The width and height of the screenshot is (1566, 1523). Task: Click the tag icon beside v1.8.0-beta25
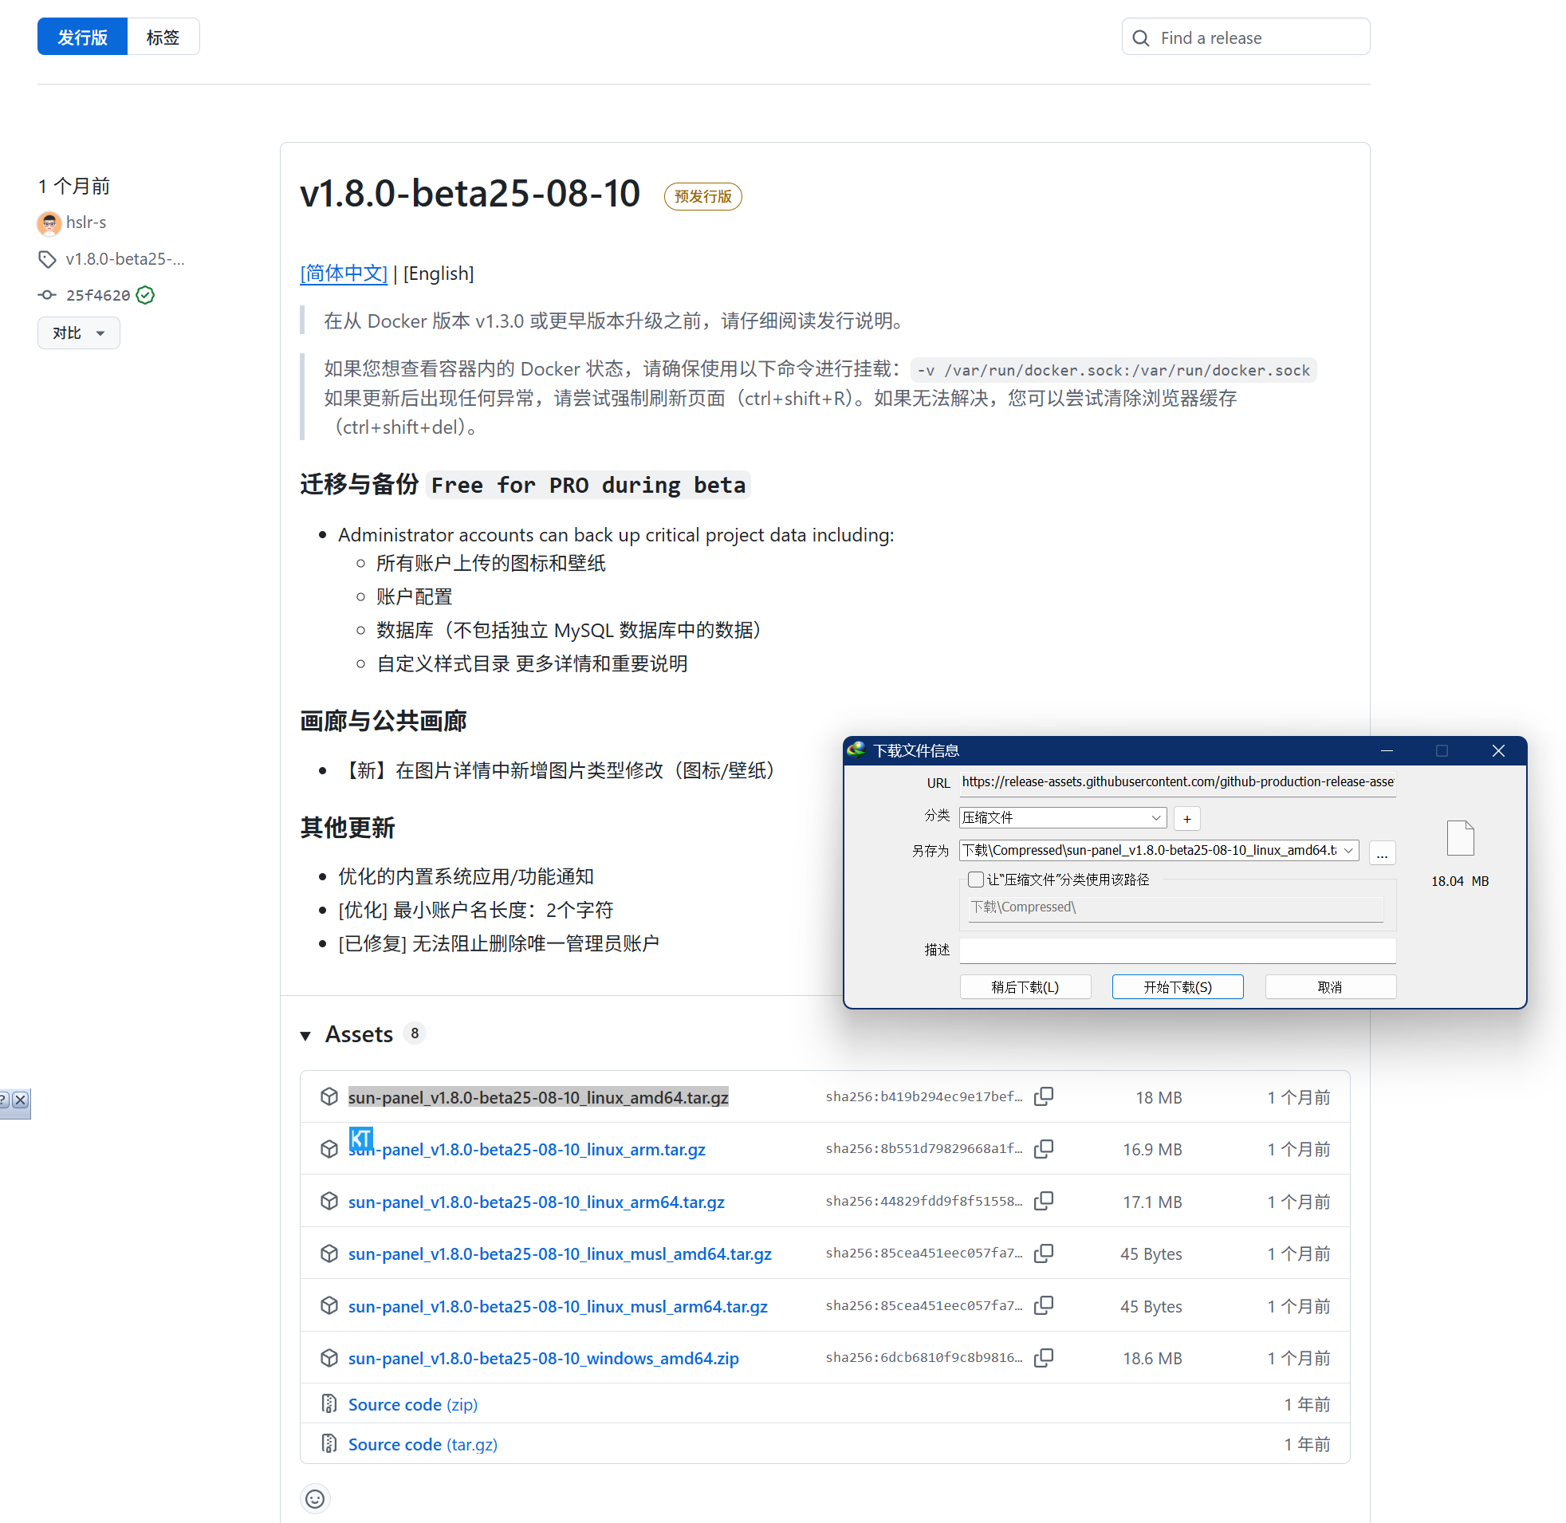47,259
